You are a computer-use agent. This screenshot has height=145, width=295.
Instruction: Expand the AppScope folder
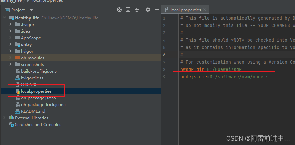[11, 38]
